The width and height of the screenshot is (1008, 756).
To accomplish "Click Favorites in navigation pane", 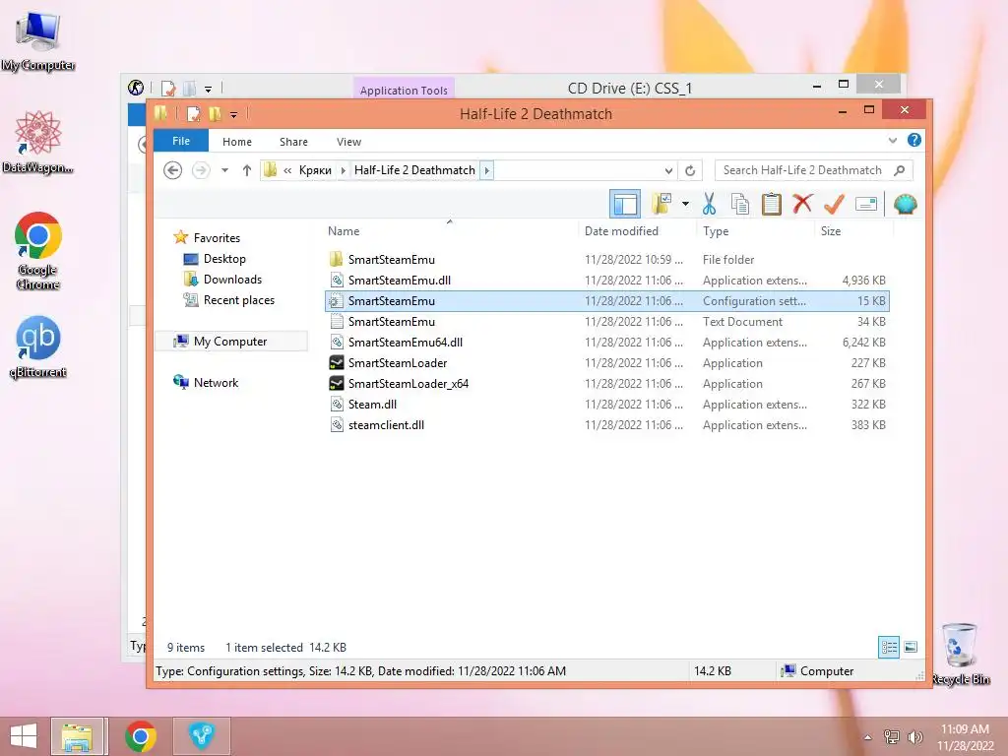I will tap(217, 238).
